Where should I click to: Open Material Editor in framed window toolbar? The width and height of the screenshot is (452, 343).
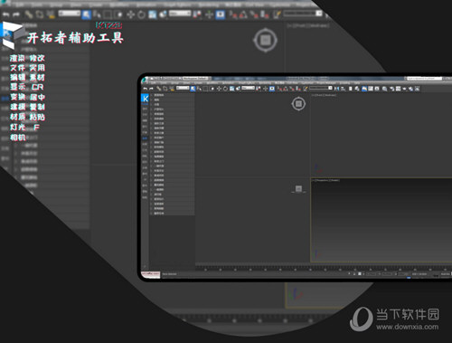pos(385,89)
